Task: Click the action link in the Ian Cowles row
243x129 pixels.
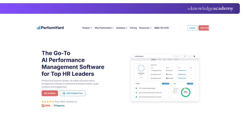Action: pos(191,71)
